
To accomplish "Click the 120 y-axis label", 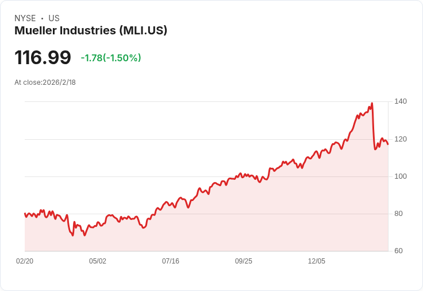I will click(401, 139).
